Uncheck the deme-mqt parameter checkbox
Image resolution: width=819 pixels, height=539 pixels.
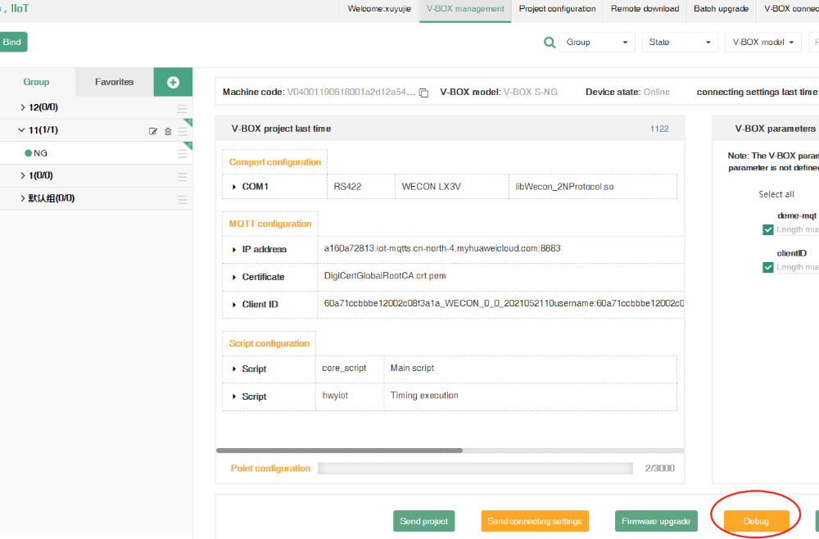click(768, 230)
